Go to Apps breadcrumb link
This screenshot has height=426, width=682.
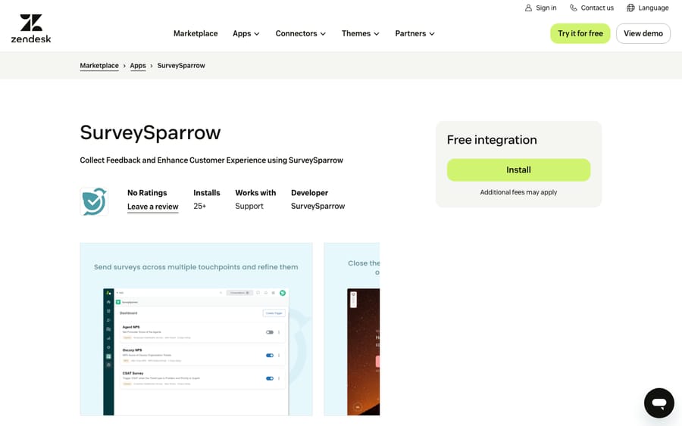point(138,66)
